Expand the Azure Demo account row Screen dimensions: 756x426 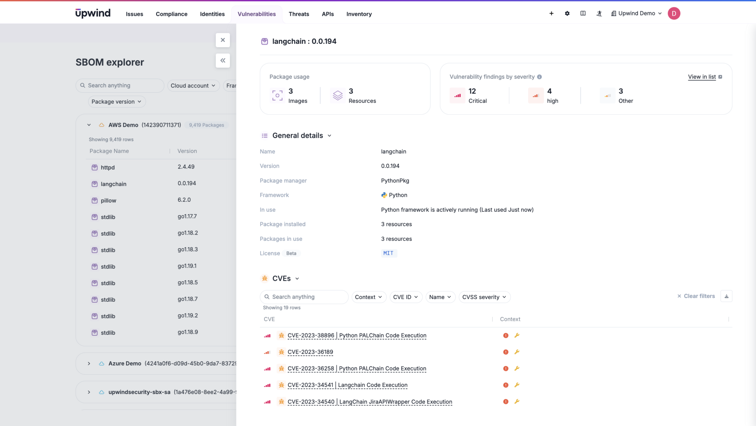[89, 363]
